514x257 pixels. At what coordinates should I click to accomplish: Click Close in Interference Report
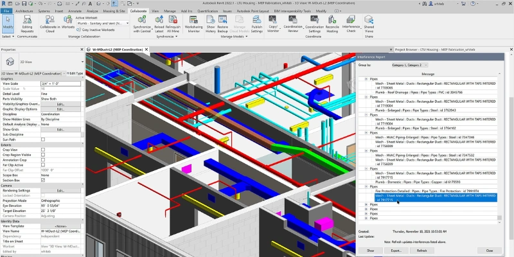[x=490, y=251]
